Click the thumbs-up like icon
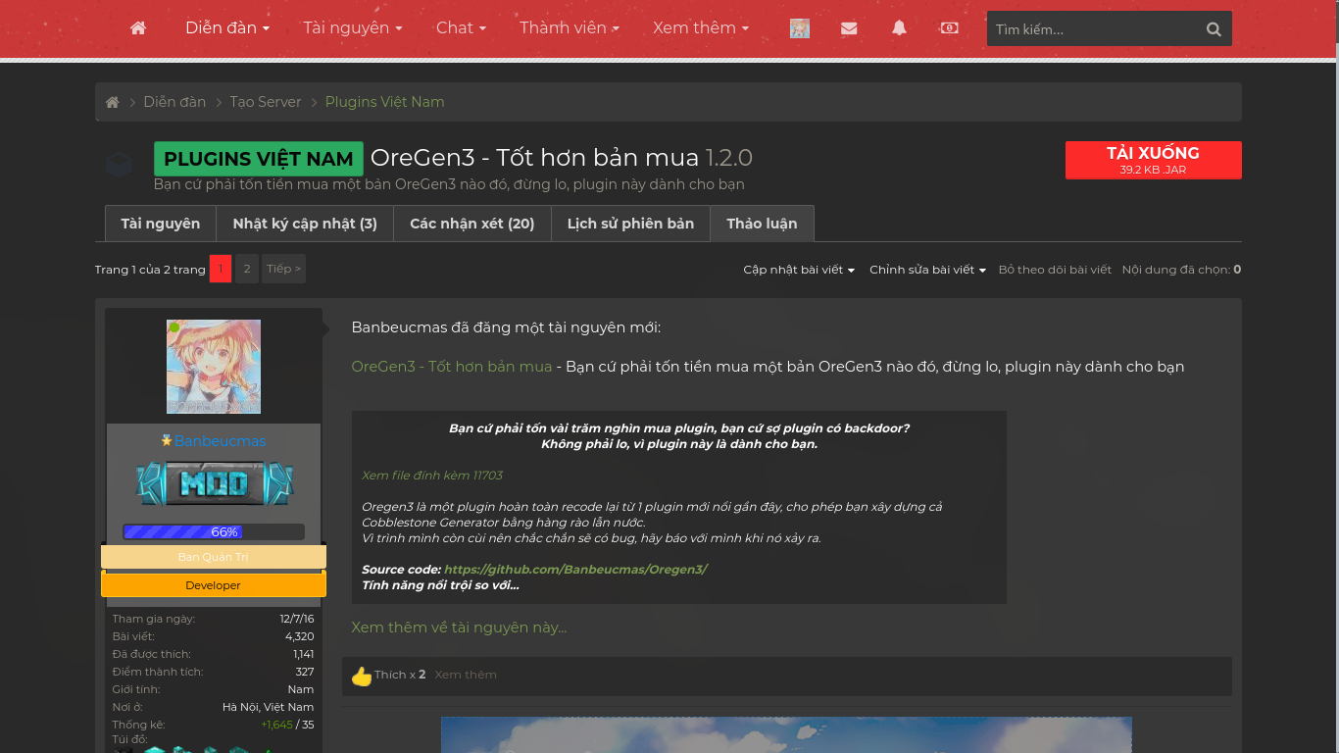1339x753 pixels. point(362,676)
